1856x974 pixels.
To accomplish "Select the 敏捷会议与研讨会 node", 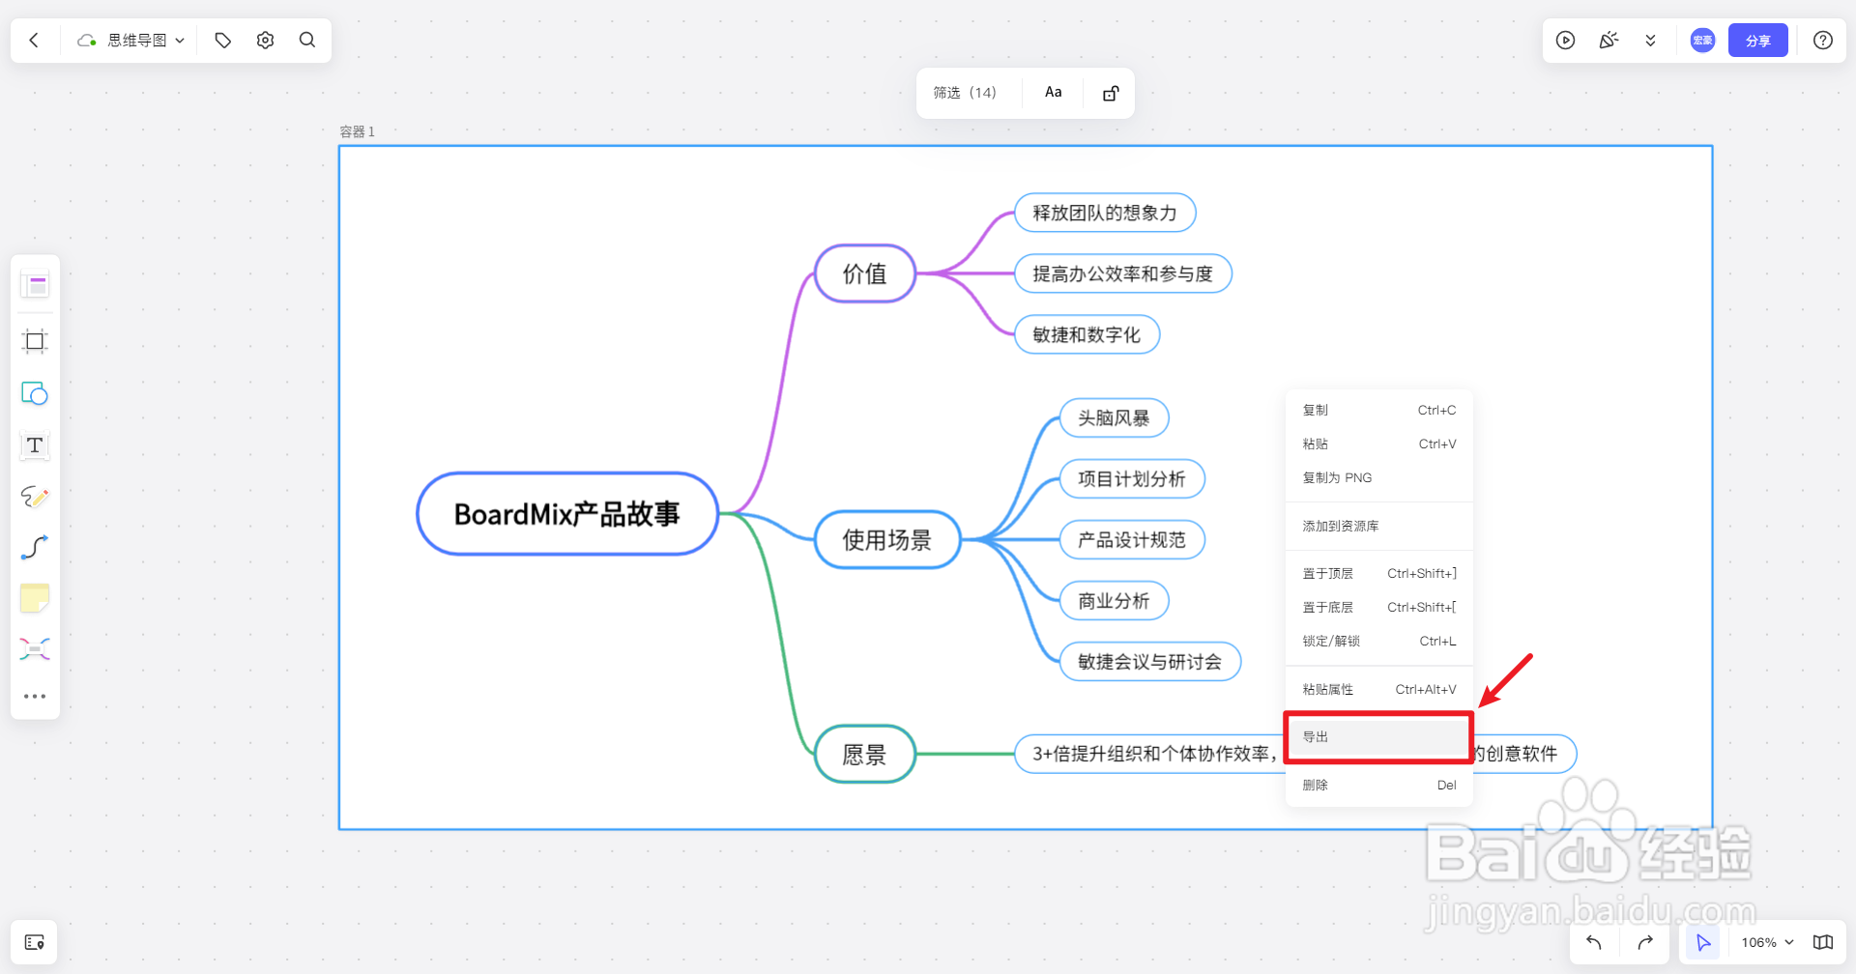I will [x=1150, y=661].
